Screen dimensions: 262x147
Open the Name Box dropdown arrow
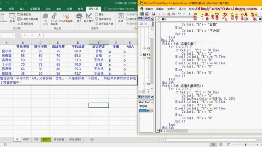click(13, 35)
